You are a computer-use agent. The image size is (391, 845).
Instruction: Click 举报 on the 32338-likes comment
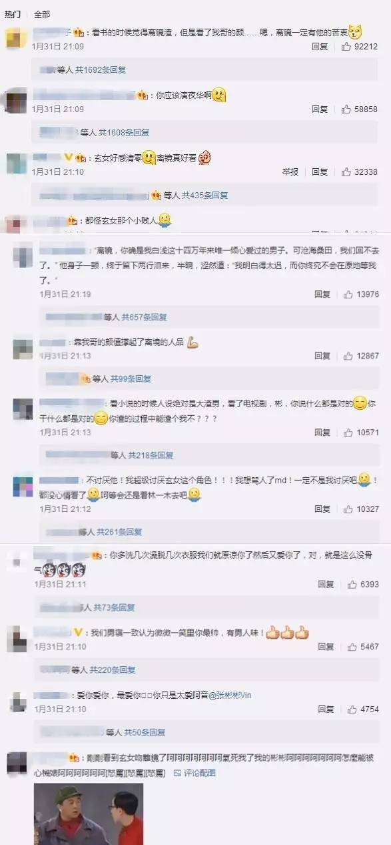pyautogui.click(x=290, y=172)
